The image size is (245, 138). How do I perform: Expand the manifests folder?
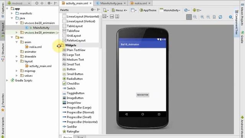coord(12,13)
